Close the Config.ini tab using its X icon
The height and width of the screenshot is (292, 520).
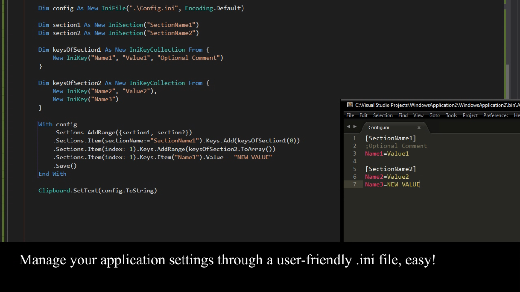419,127
